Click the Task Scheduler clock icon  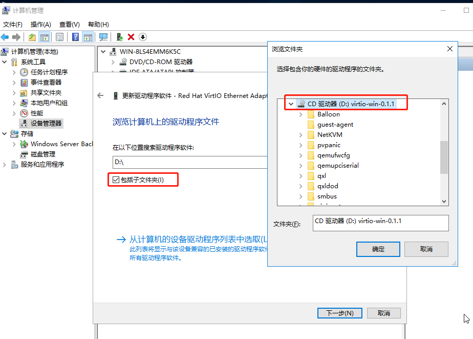(x=24, y=72)
